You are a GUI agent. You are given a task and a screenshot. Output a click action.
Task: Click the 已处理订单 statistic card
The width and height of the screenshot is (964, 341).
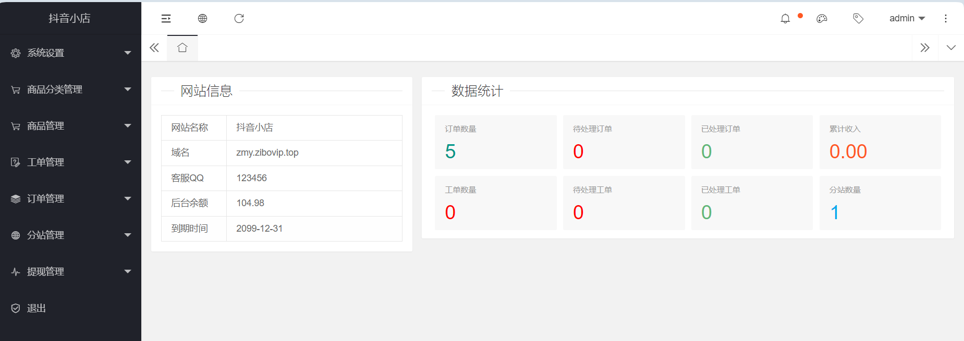click(752, 142)
